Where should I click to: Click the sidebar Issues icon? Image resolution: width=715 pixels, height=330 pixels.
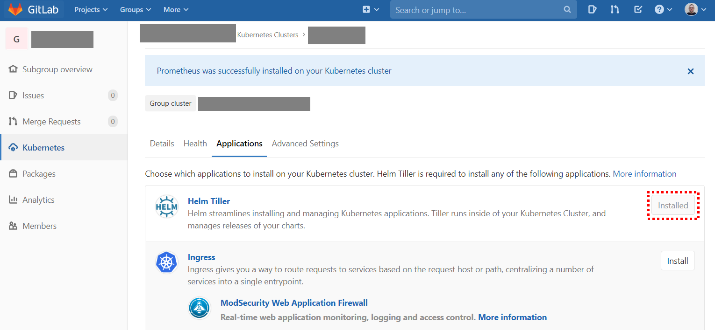[13, 96]
